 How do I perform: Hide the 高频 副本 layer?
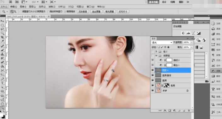153,75
